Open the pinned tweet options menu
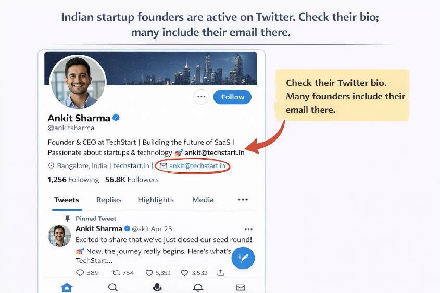This screenshot has width=440, height=293. tap(248, 229)
